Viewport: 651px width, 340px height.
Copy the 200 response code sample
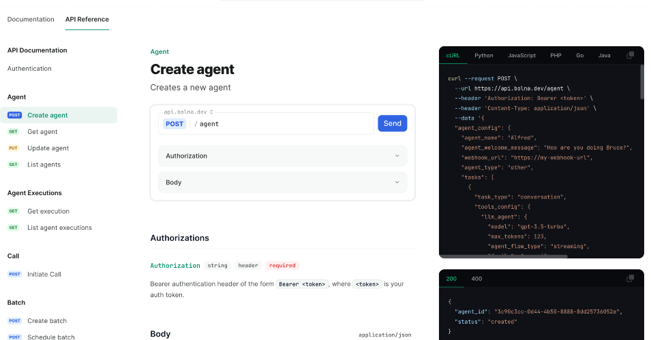(630, 278)
